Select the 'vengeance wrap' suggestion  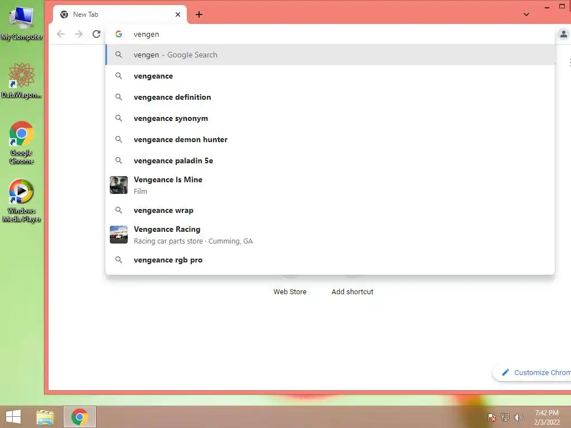coord(330,210)
